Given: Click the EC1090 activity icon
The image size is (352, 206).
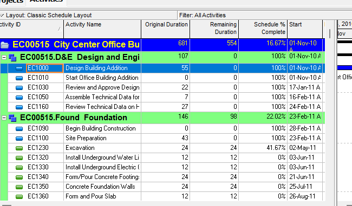Looking at the screenshot, I should pos(19,129).
